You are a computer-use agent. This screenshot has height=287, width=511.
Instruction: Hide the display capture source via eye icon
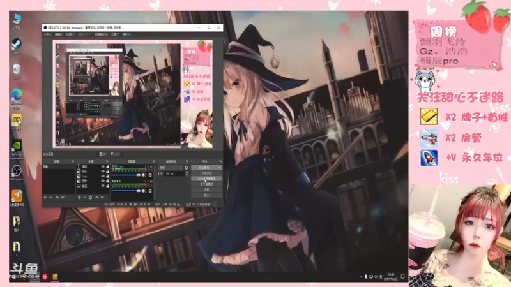[x=103, y=186]
